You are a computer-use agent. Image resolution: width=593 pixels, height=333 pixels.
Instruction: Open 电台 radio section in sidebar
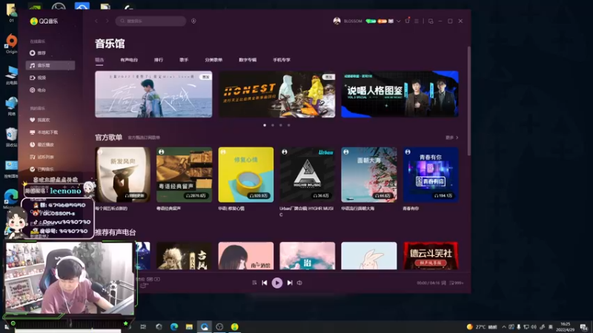click(x=38, y=90)
